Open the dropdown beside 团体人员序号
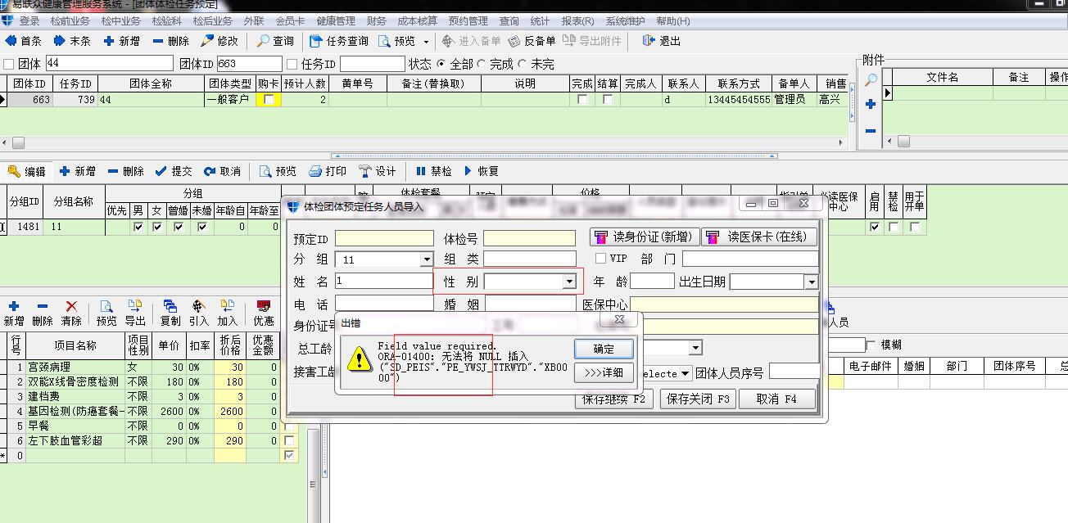 [685, 373]
